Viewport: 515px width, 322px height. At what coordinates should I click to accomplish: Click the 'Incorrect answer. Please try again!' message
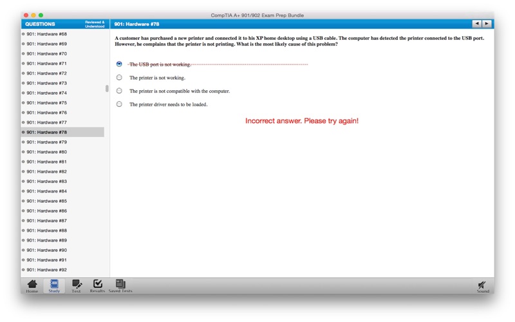click(302, 121)
